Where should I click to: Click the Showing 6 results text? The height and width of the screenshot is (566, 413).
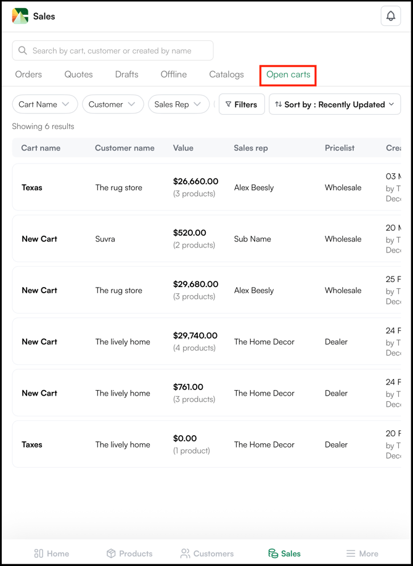[x=43, y=127]
